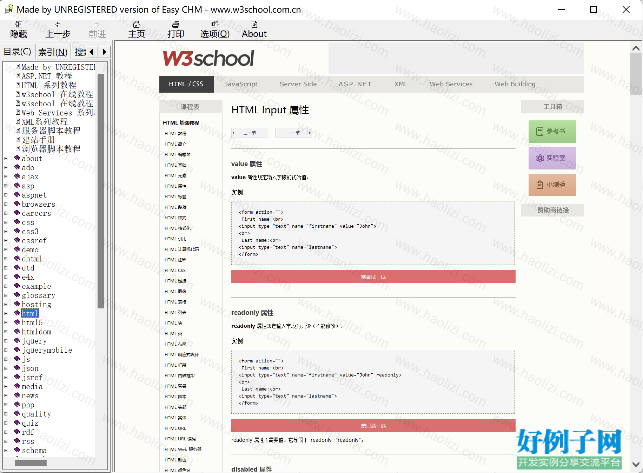Open the About toolbar icon
This screenshot has width=643, height=473.
tap(254, 24)
